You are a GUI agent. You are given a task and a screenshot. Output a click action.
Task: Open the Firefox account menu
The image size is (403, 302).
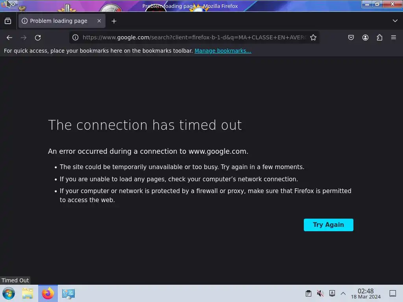(x=365, y=37)
